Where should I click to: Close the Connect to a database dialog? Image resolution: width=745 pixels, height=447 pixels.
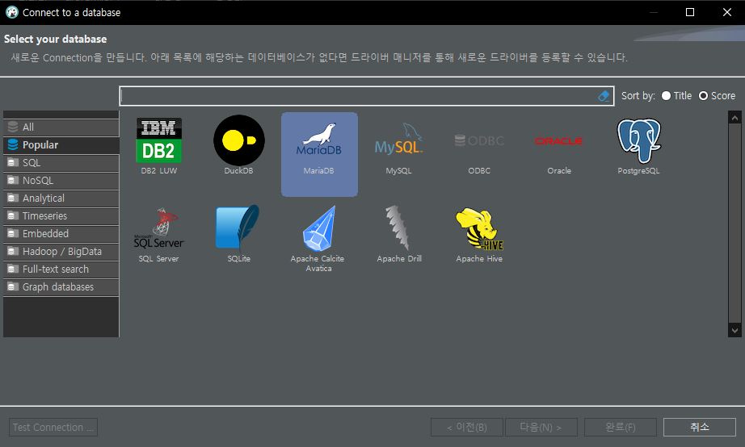click(x=727, y=12)
